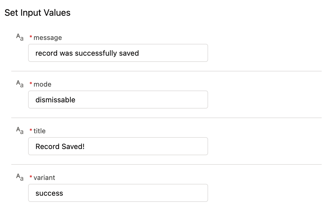Click the divider line below the title field
This screenshot has width=329, height=221.
[x=166, y=164]
